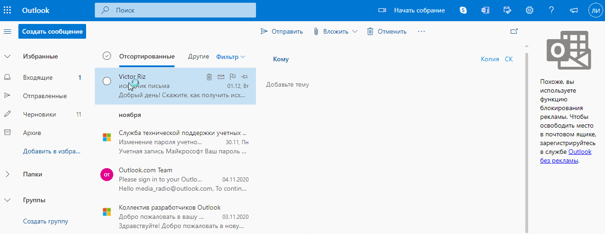Screen dimensions: 605x234
Task: Select the Victor Riz message circle
Action: 107,81
